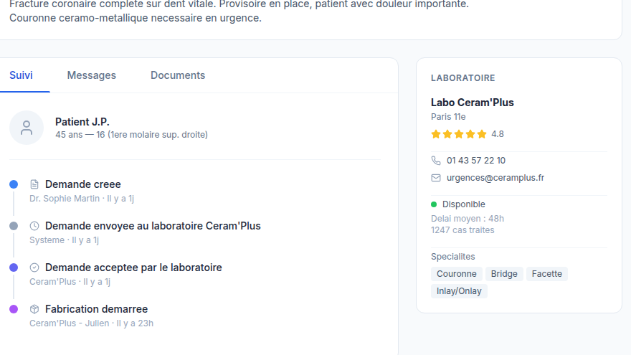
Task: Click the Paris 11e location text
Action: [x=448, y=117]
